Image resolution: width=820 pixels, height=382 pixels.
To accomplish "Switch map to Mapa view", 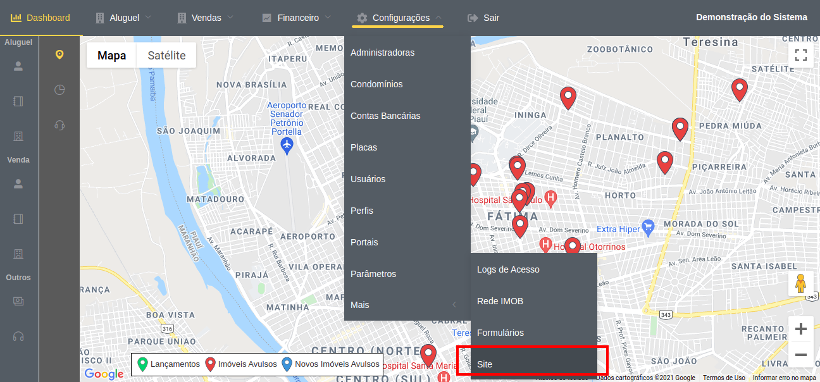I will [112, 55].
